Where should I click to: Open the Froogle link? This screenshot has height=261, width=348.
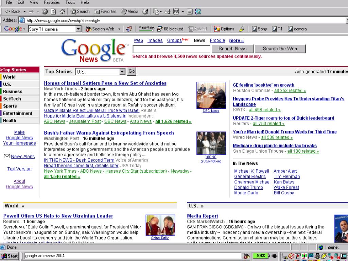tap(217, 40)
